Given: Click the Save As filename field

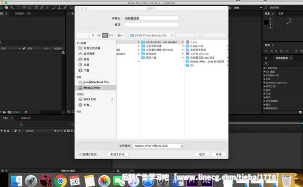Looking at the screenshot, I should point(151,18).
